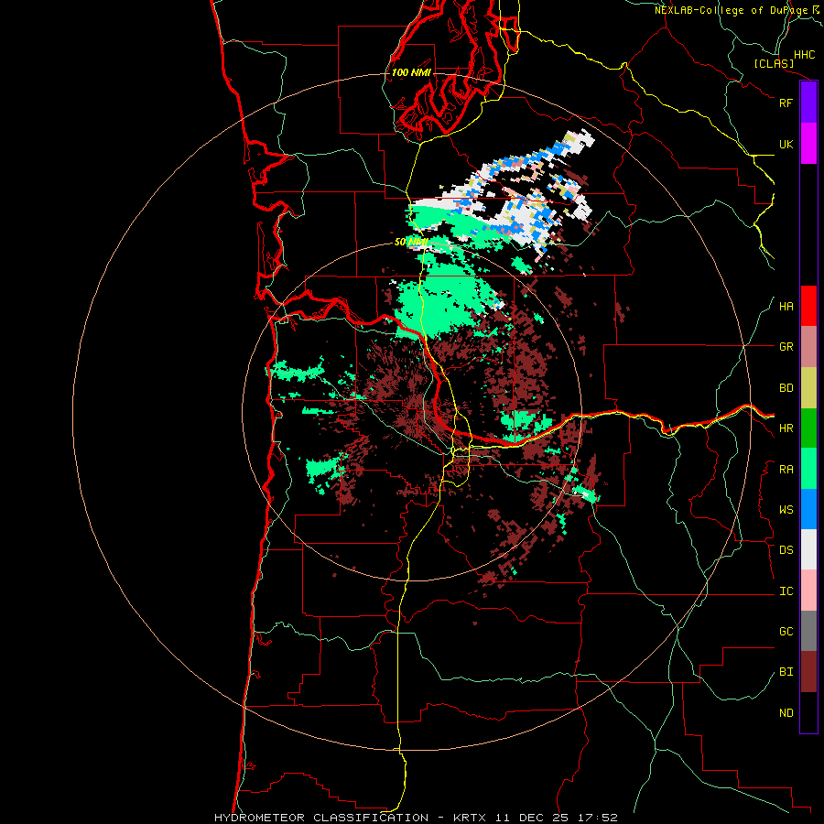Select the BD yellow legend block
824x824 pixels.
(808, 388)
